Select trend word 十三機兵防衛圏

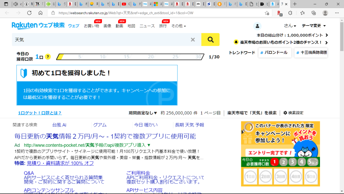(x=311, y=53)
